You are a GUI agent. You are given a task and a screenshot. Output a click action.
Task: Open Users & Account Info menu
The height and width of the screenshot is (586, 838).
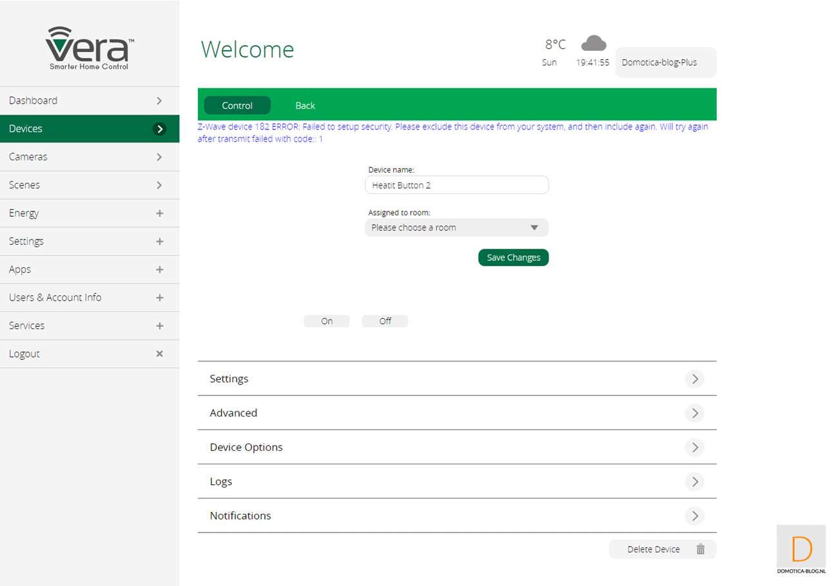click(x=90, y=298)
